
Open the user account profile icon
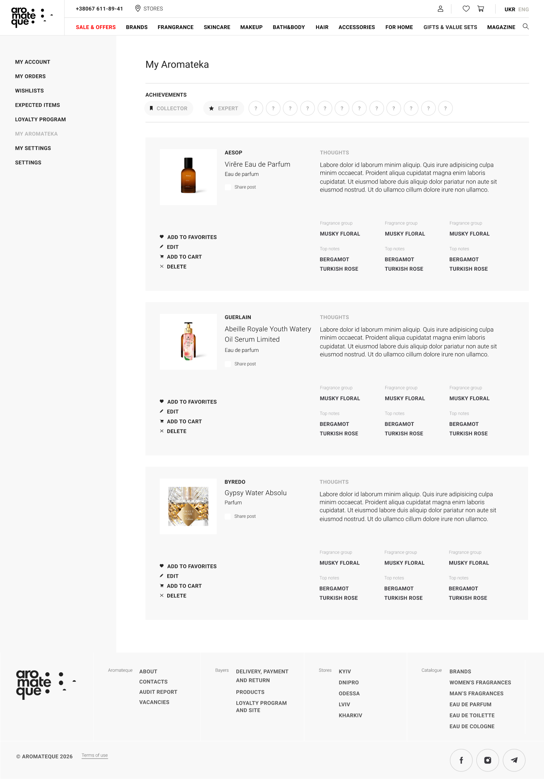pos(440,9)
